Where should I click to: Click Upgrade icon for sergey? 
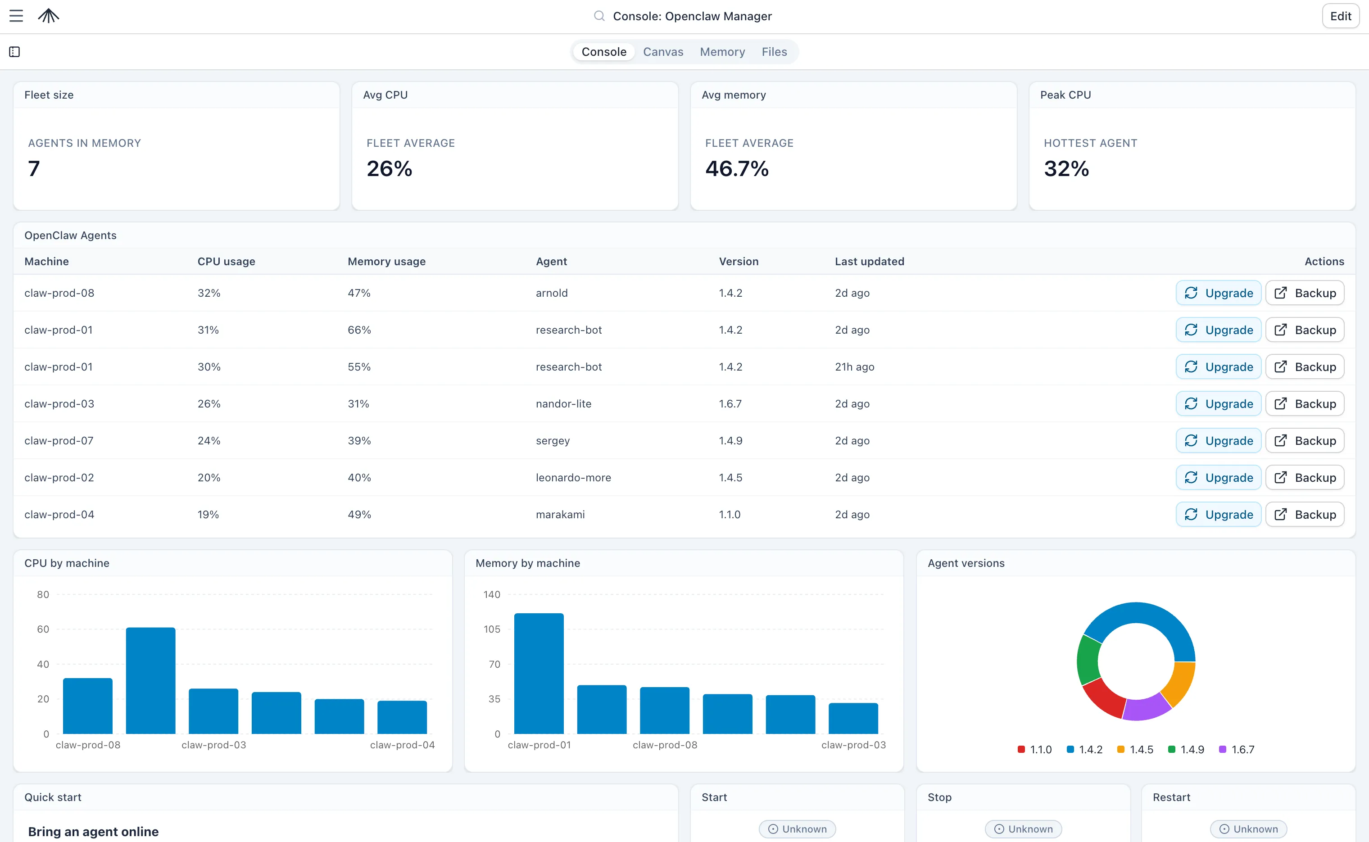click(1191, 440)
